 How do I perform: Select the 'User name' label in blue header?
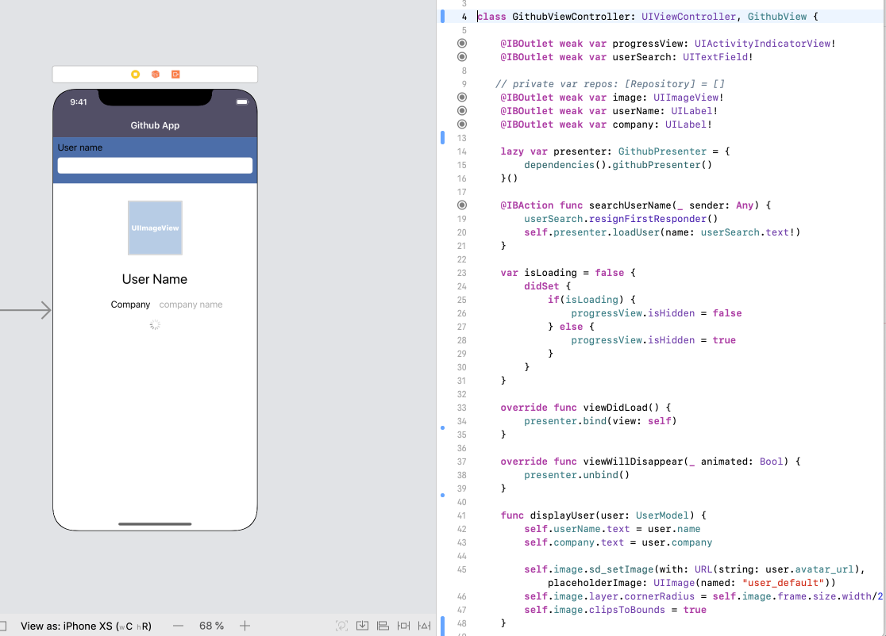[x=79, y=148]
